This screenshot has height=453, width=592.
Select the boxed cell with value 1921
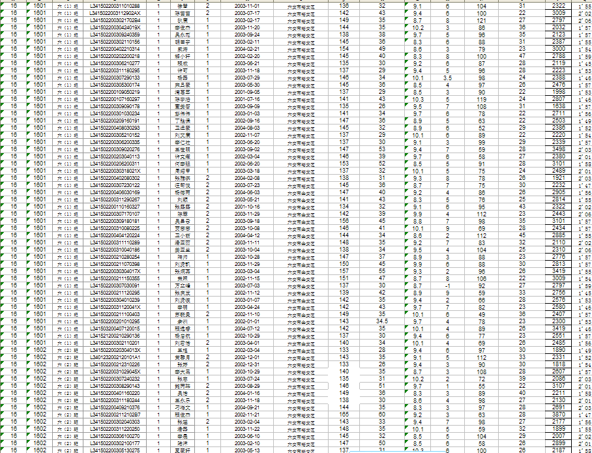click(558, 178)
